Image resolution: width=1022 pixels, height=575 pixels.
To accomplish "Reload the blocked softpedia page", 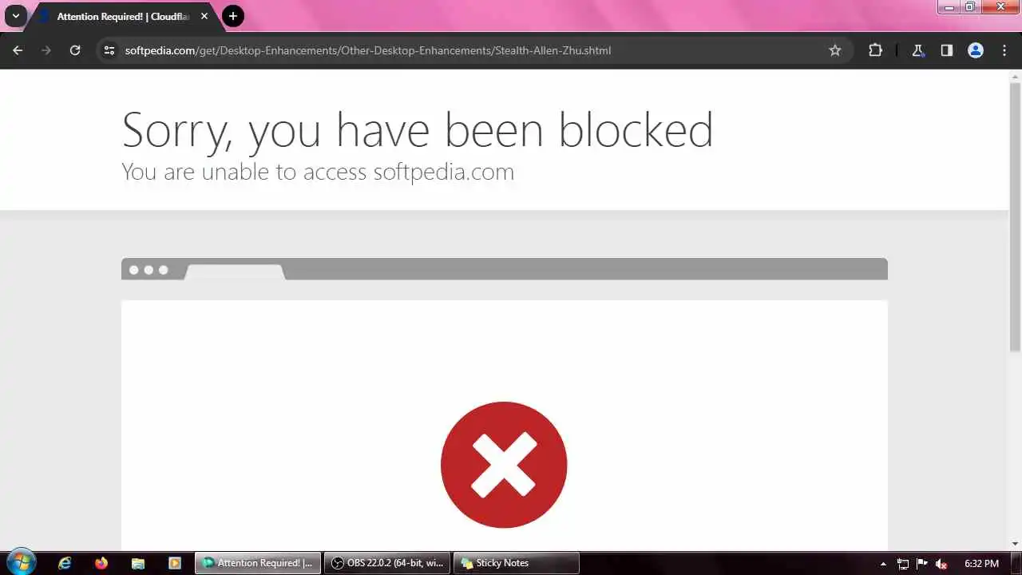I will click(x=75, y=50).
